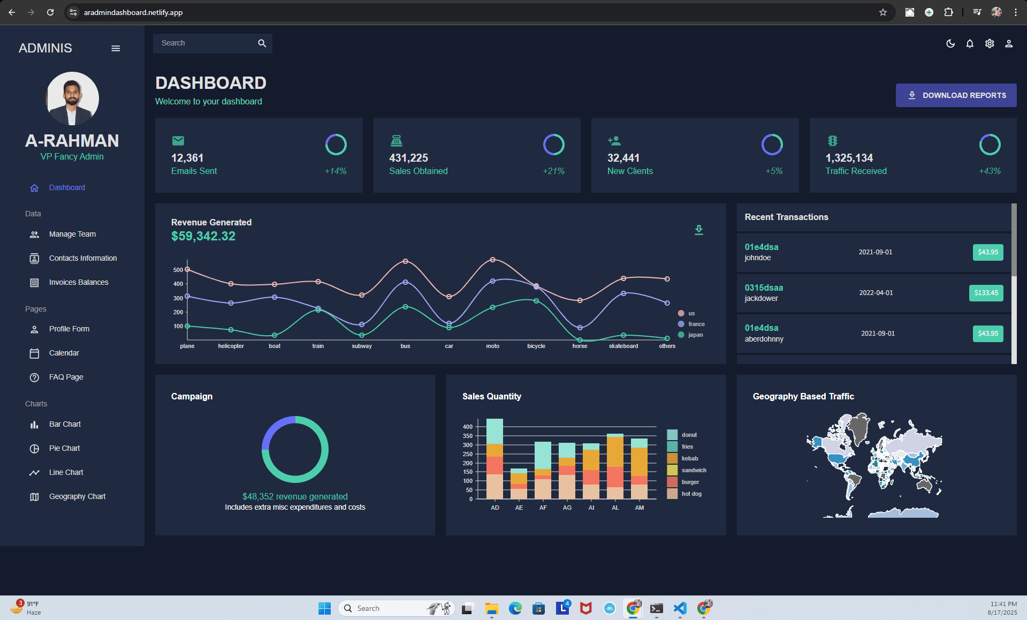
Task: Click the Emails Sent progress ring
Action: point(336,145)
